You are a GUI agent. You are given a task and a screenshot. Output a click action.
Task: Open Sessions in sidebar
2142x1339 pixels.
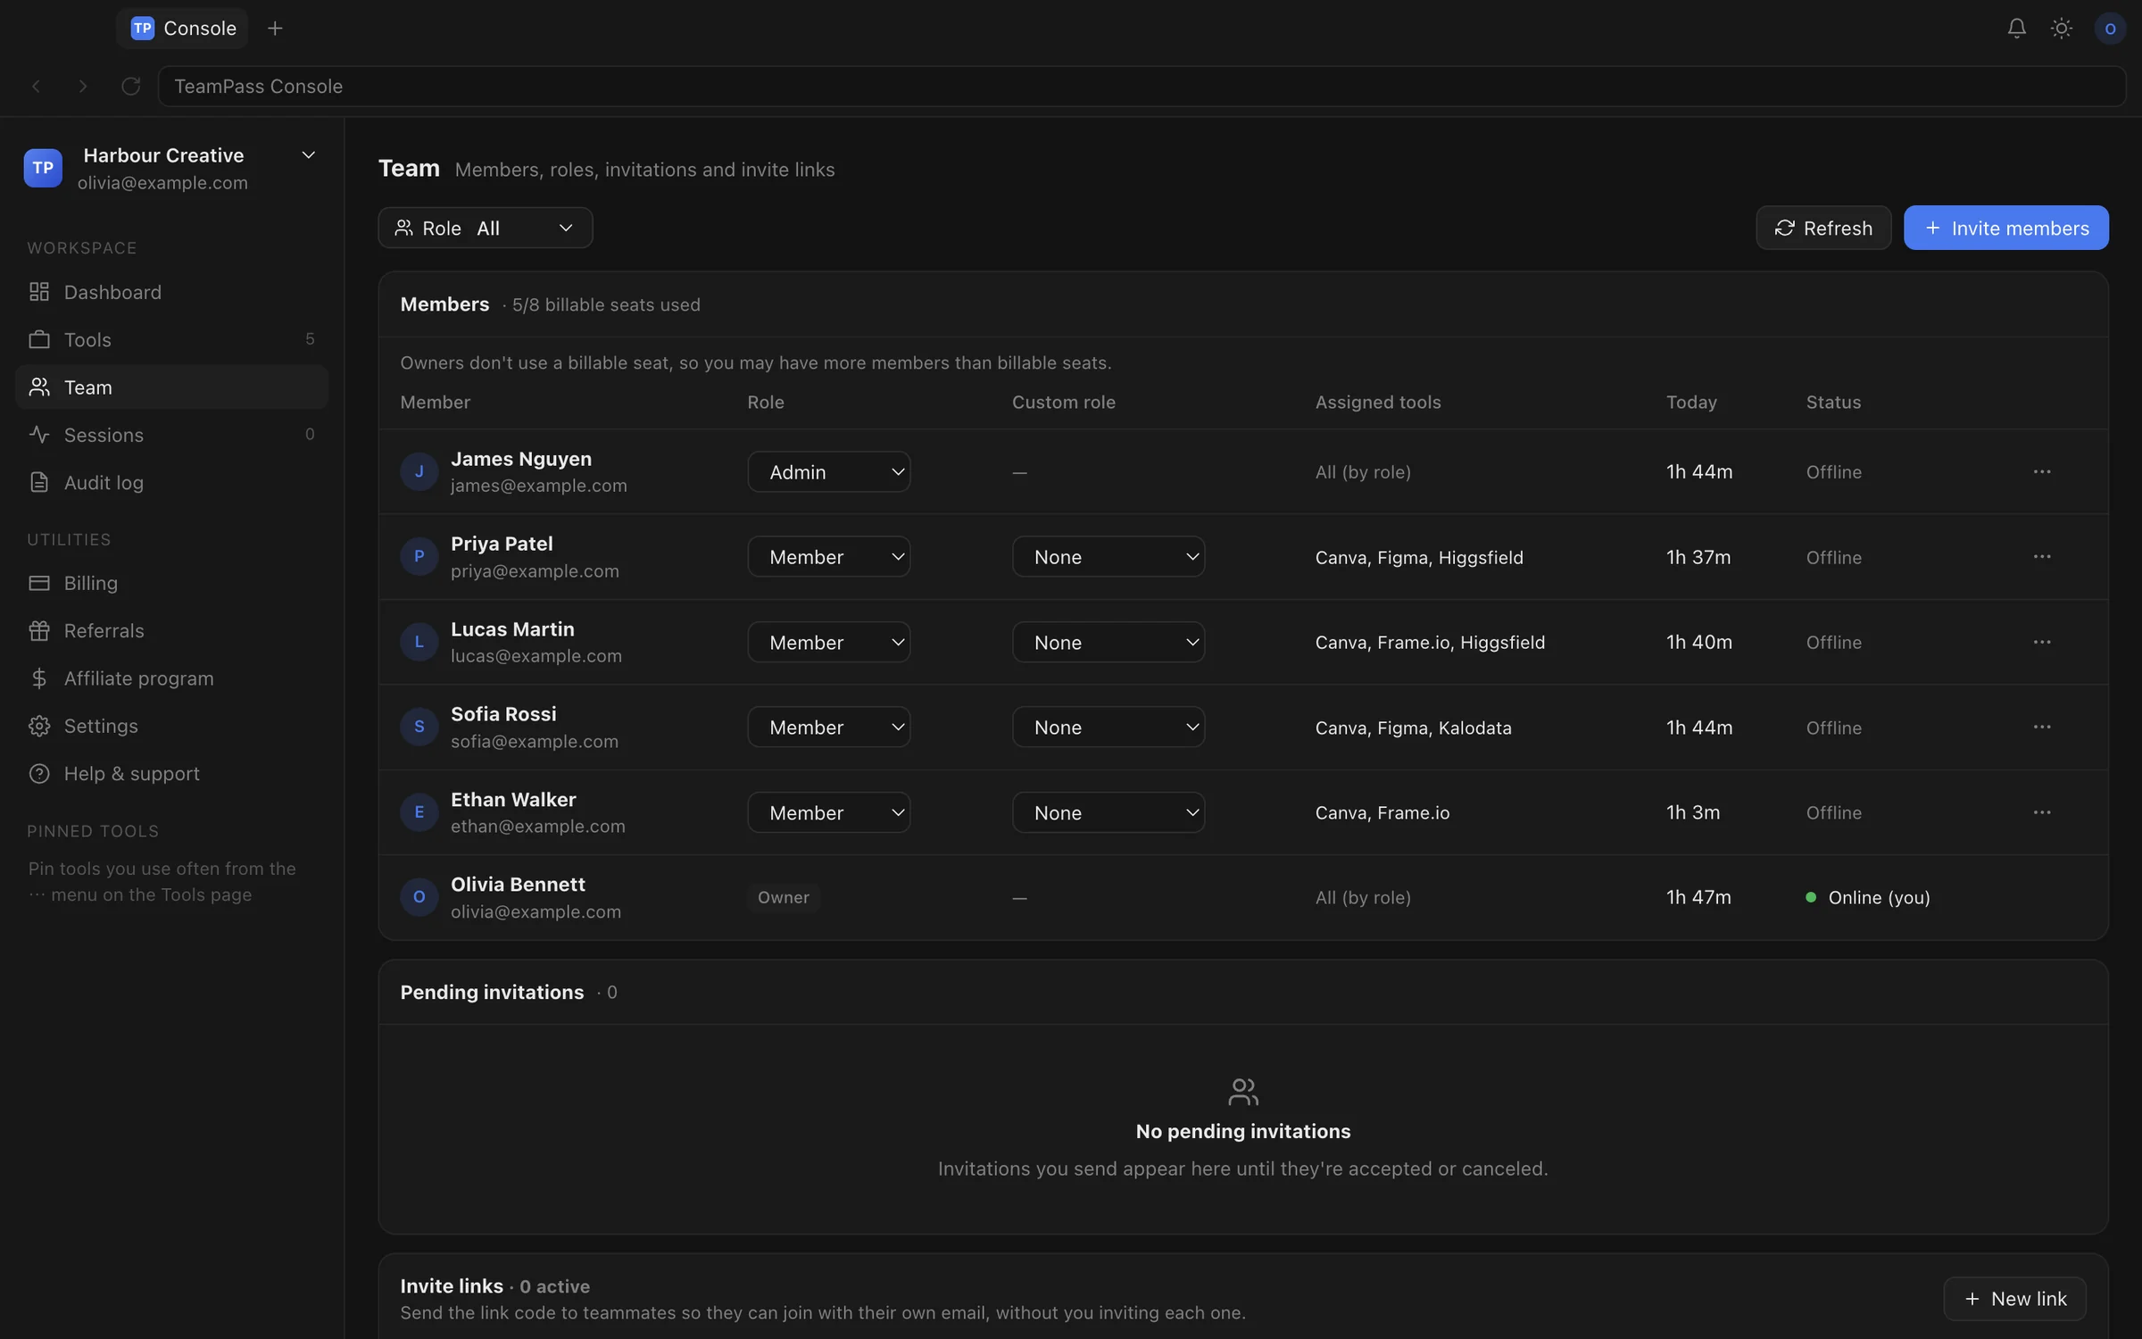[172, 435]
